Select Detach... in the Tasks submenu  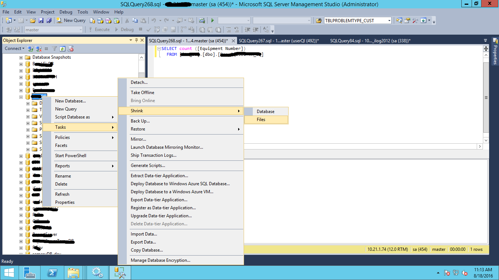(x=181, y=82)
